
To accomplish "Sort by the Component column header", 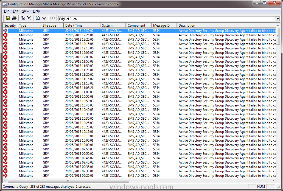I will click(x=138, y=26).
